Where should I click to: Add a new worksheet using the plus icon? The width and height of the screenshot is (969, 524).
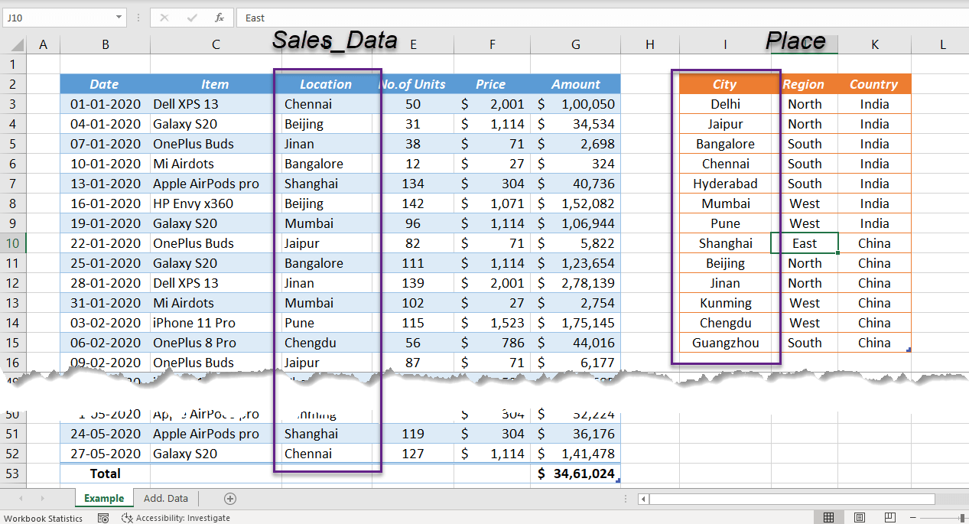pos(229,498)
